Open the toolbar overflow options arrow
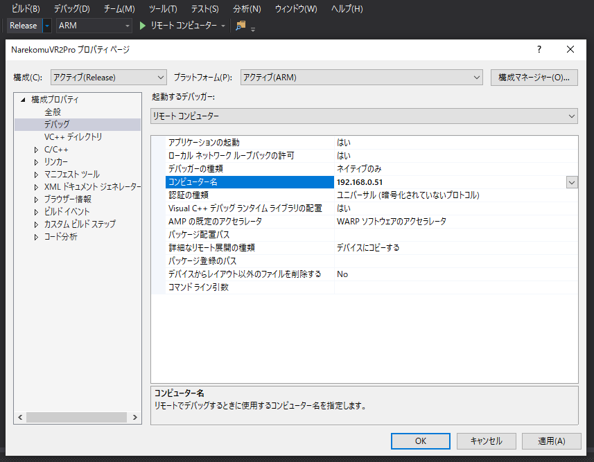The height and width of the screenshot is (462, 594). tap(253, 28)
